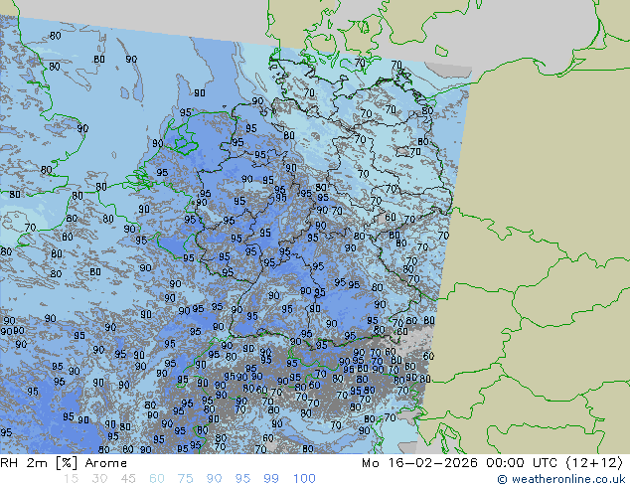Click the legend value 30
Viewport: 630px width, 487px height.
tap(99, 479)
